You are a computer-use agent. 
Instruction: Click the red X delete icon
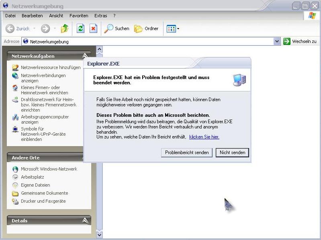click(x=93, y=28)
